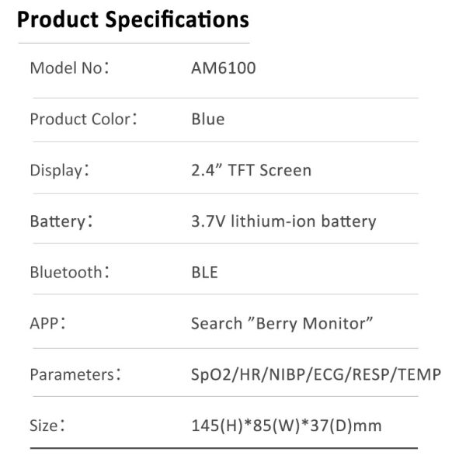The height and width of the screenshot is (466, 466).
Task: Click the BLE value
Action: pos(204,273)
